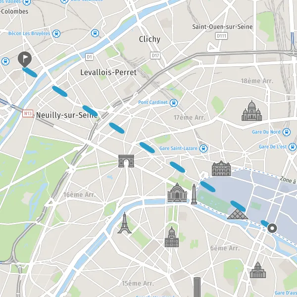
Task: Select the Luxor Obelisk icon
Action: 194,194
